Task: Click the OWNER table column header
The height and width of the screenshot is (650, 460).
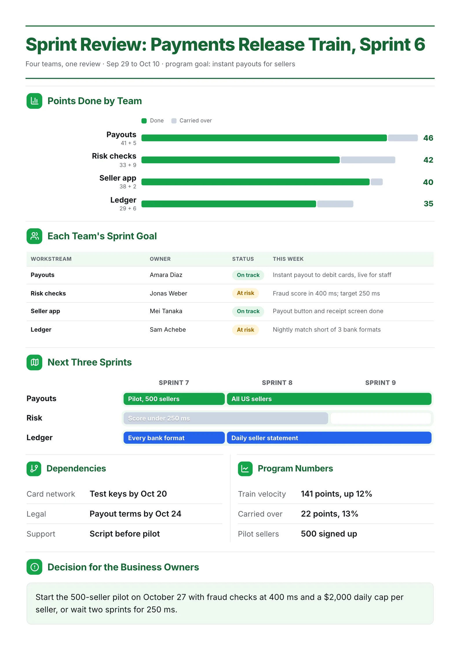Action: click(160, 259)
